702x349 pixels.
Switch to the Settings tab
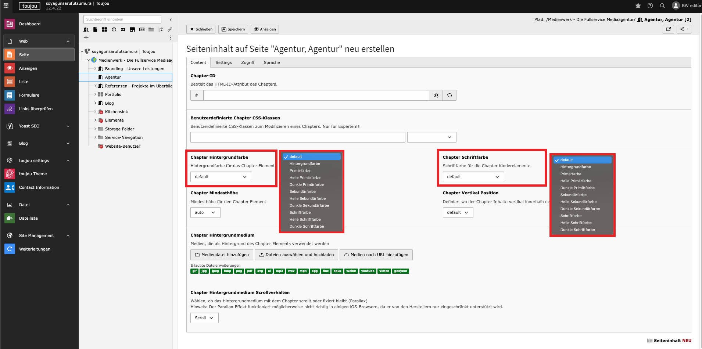click(223, 62)
